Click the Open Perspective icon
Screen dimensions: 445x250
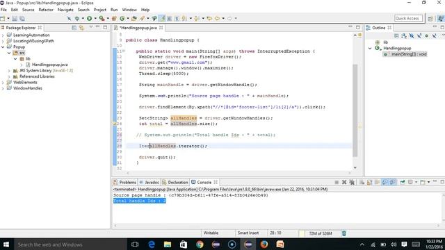[x=430, y=19]
